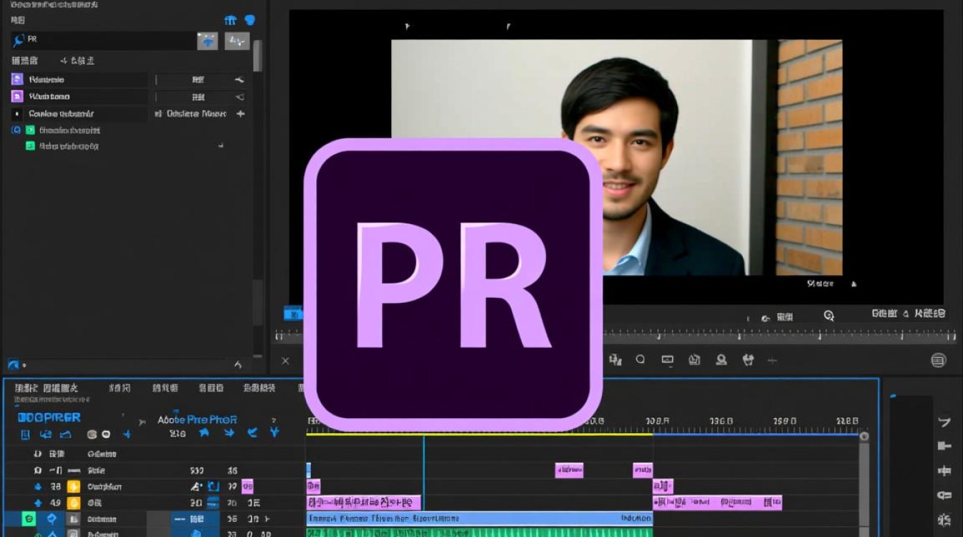Viewport: 963px width, 537px height.
Task: Expand the chevron at bottom right of project panel
Action: (x=238, y=364)
